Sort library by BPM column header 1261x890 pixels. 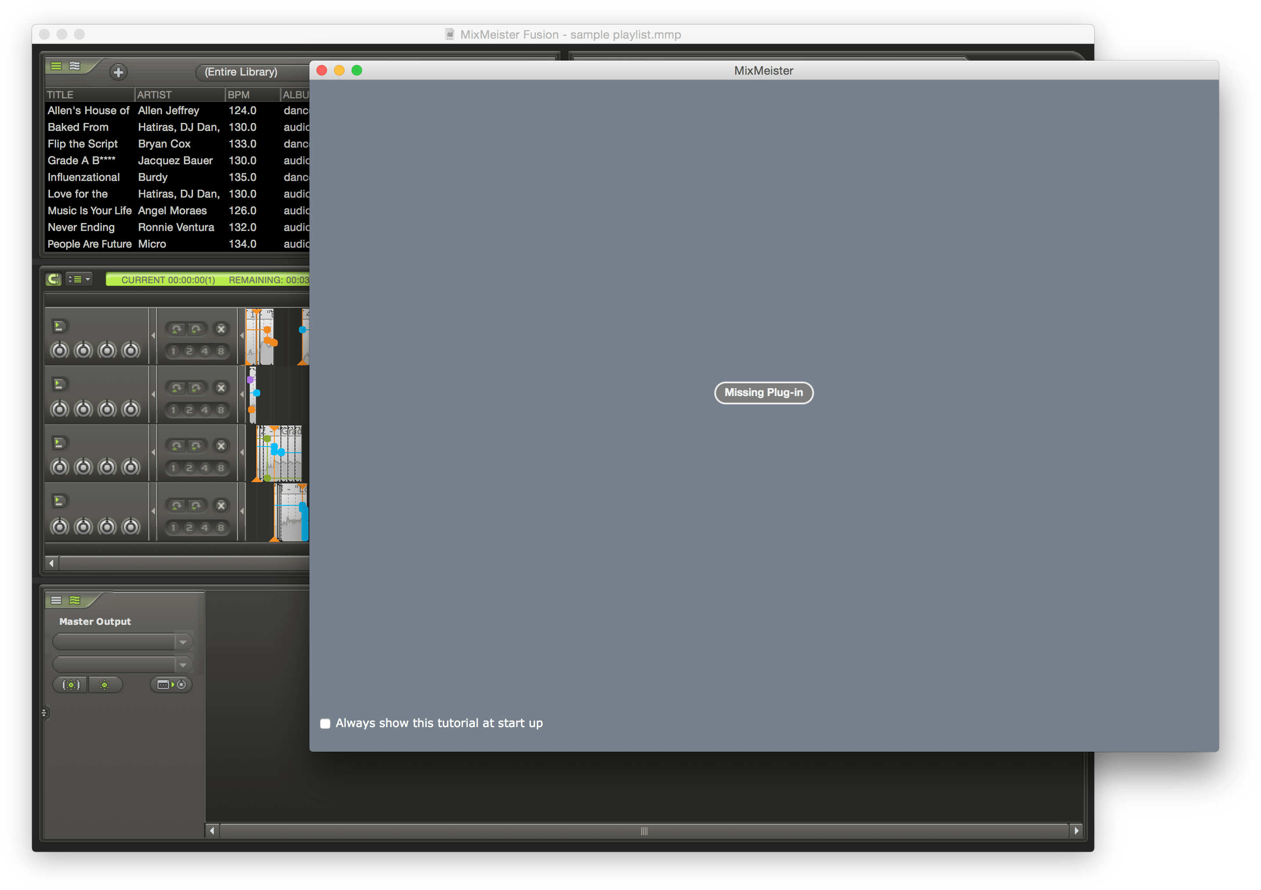(x=253, y=94)
